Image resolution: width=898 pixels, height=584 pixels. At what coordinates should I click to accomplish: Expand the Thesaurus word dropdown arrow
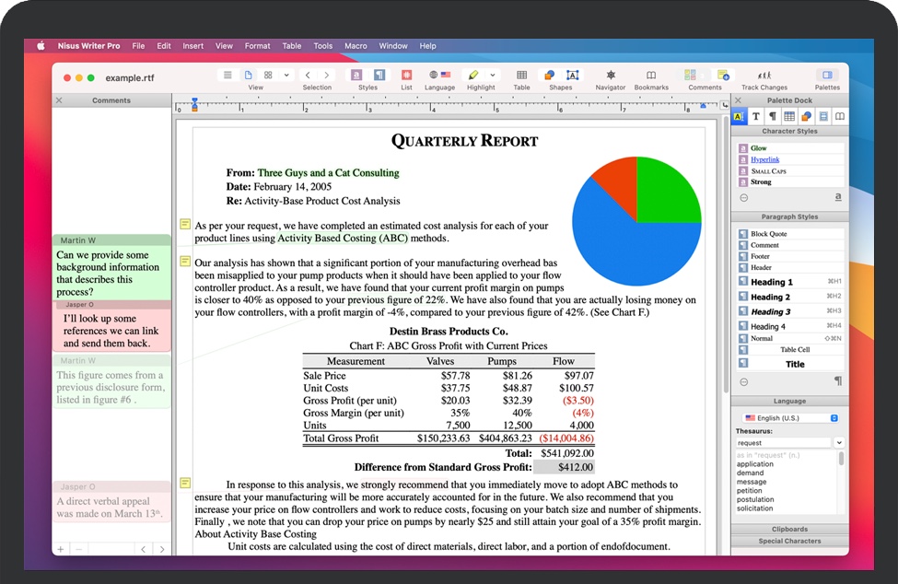839,443
